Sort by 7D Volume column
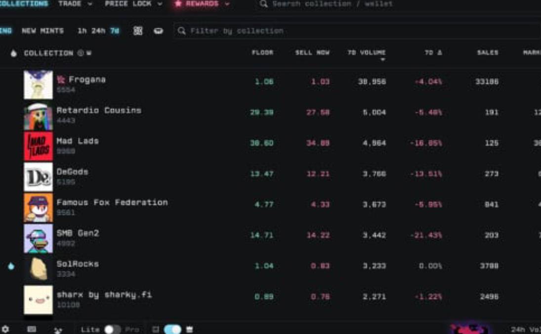This screenshot has width=541, height=334. click(x=366, y=53)
